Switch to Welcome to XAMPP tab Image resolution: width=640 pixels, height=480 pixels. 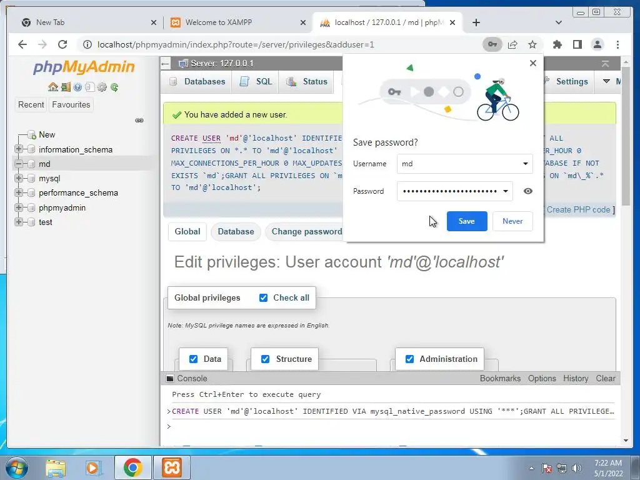pyautogui.click(x=237, y=22)
